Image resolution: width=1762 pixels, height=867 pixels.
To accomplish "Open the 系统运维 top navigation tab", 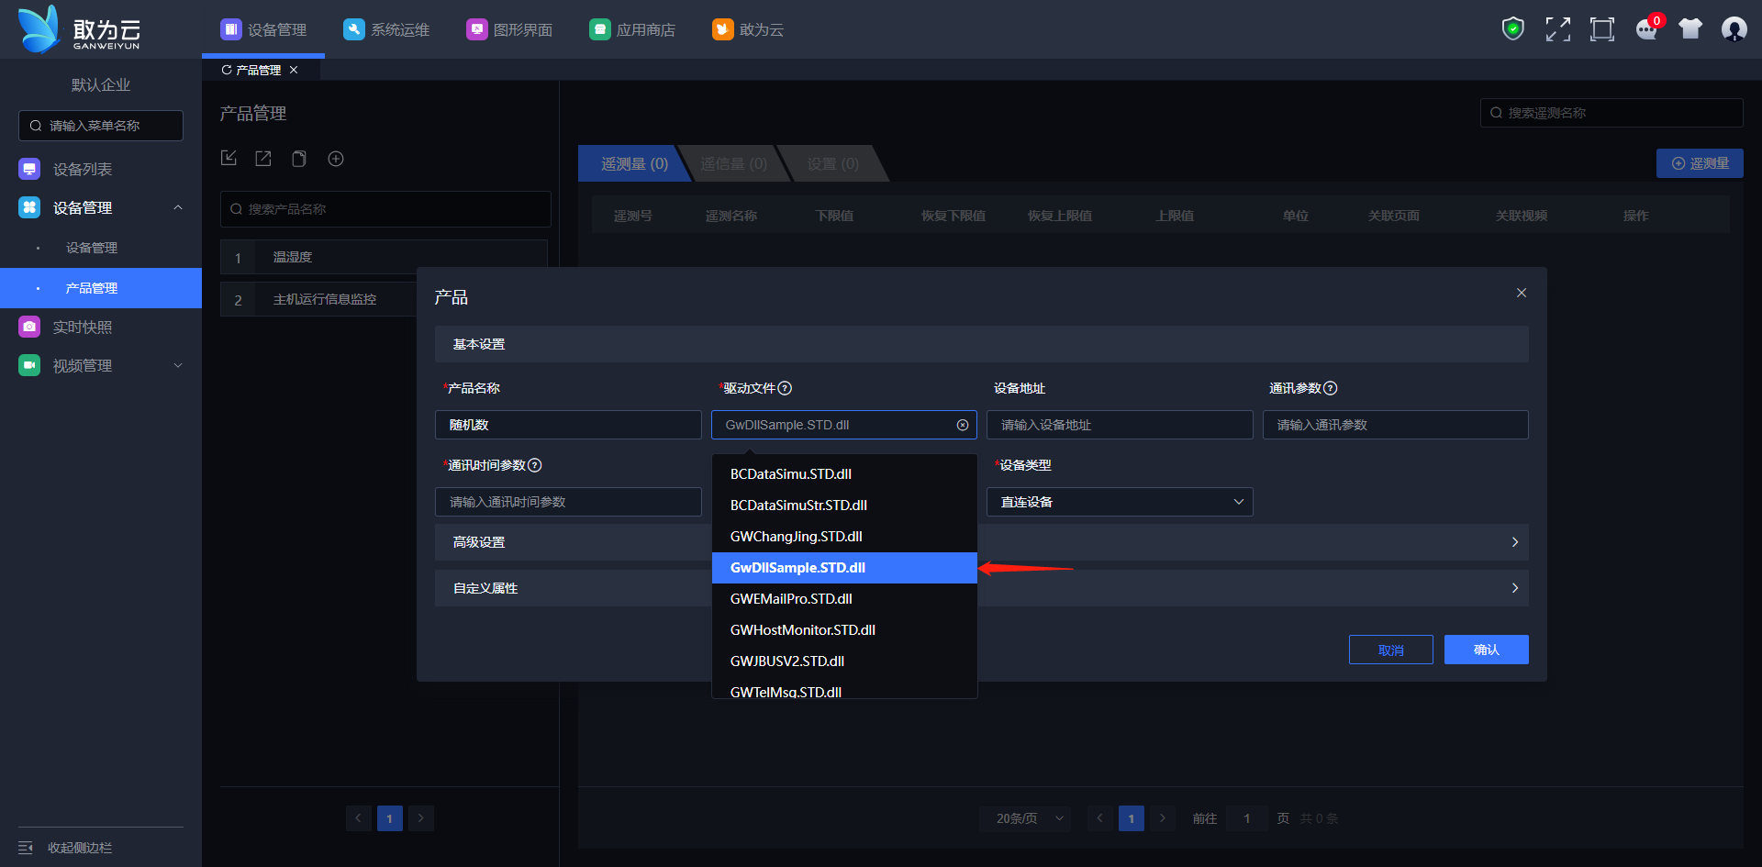I will [386, 29].
